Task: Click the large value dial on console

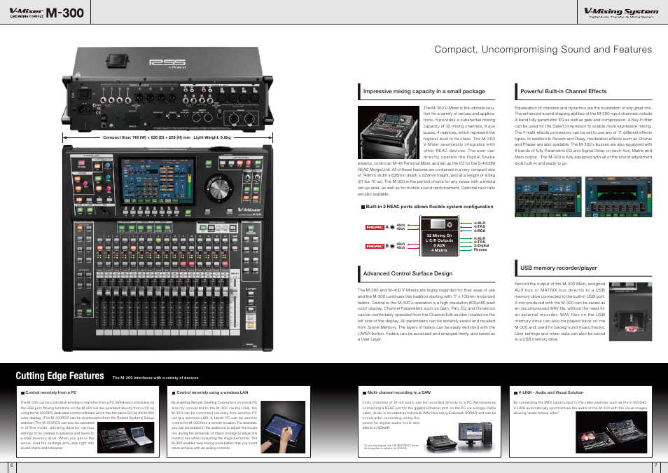Action: 219,188
